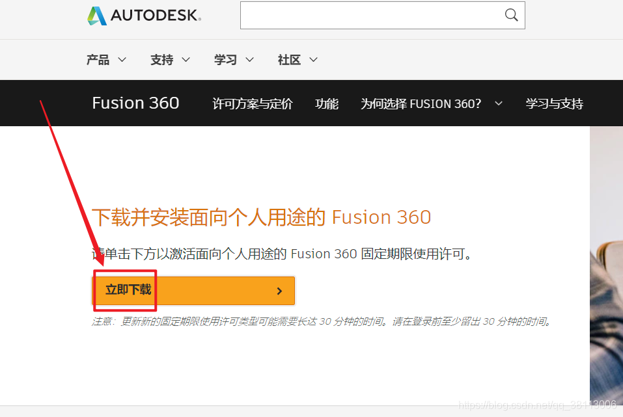Click the search magnifier icon

pos(511,15)
